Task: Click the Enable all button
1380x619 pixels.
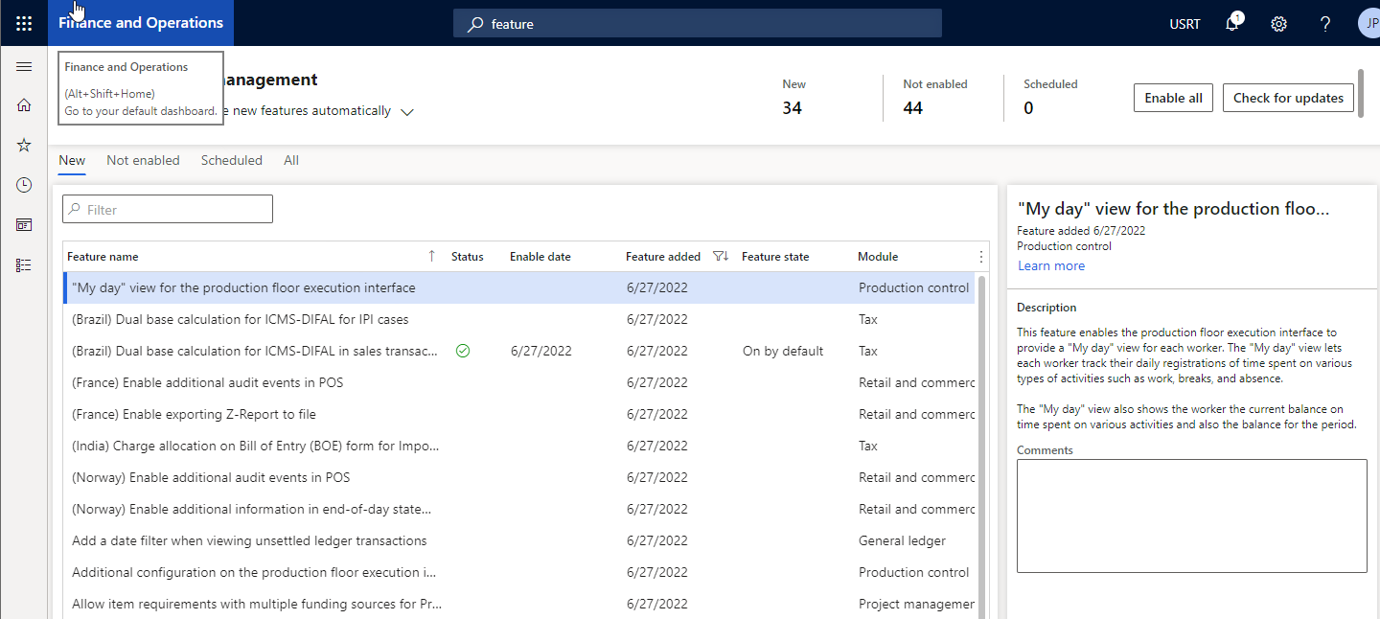Action: pyautogui.click(x=1173, y=97)
